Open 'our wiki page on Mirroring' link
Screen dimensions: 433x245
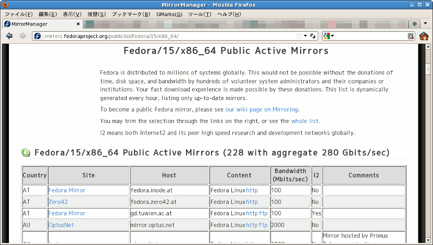[x=262, y=109]
